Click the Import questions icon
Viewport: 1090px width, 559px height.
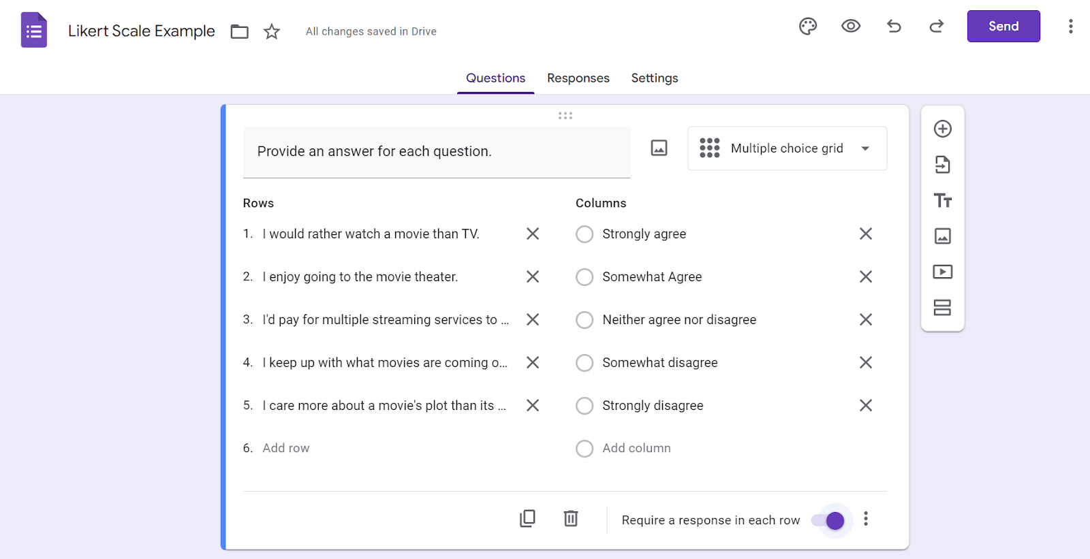click(942, 165)
